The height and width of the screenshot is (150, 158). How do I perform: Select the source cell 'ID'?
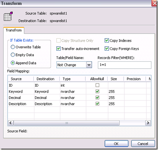click(21, 85)
